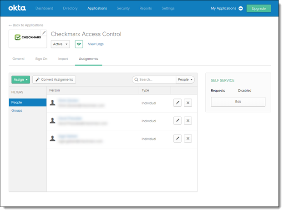Edit the first person's assignment
Image resolution: width=284 pixels, height=212 pixels.
pyautogui.click(x=177, y=103)
